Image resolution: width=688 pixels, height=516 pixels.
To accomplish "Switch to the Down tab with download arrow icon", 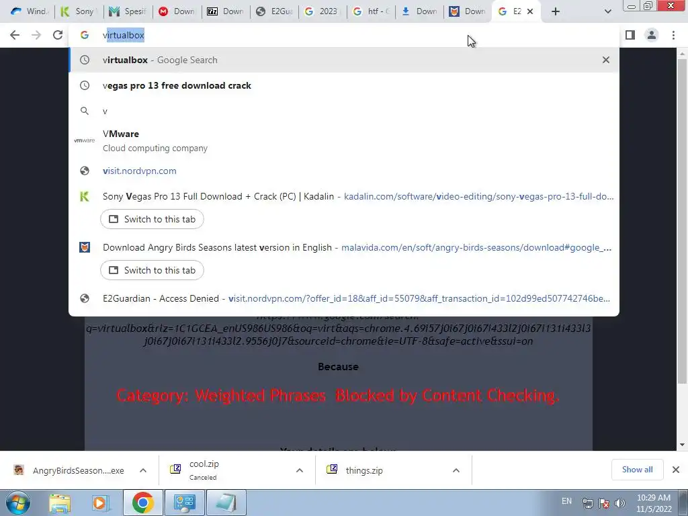I will (x=420, y=11).
